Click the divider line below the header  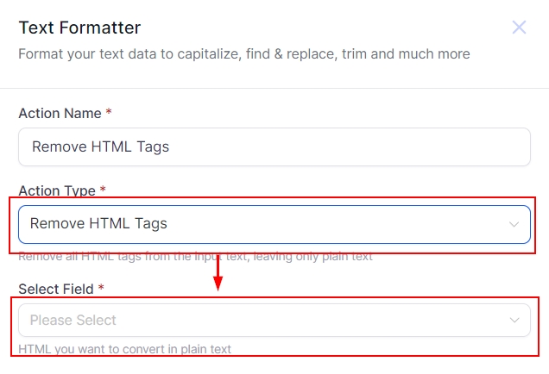274,88
